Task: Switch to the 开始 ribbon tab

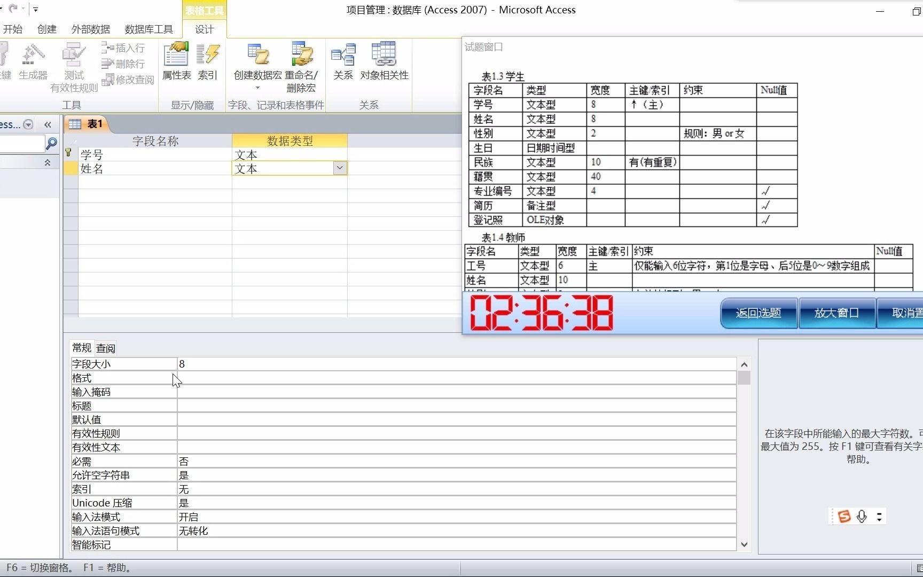Action: pos(13,29)
